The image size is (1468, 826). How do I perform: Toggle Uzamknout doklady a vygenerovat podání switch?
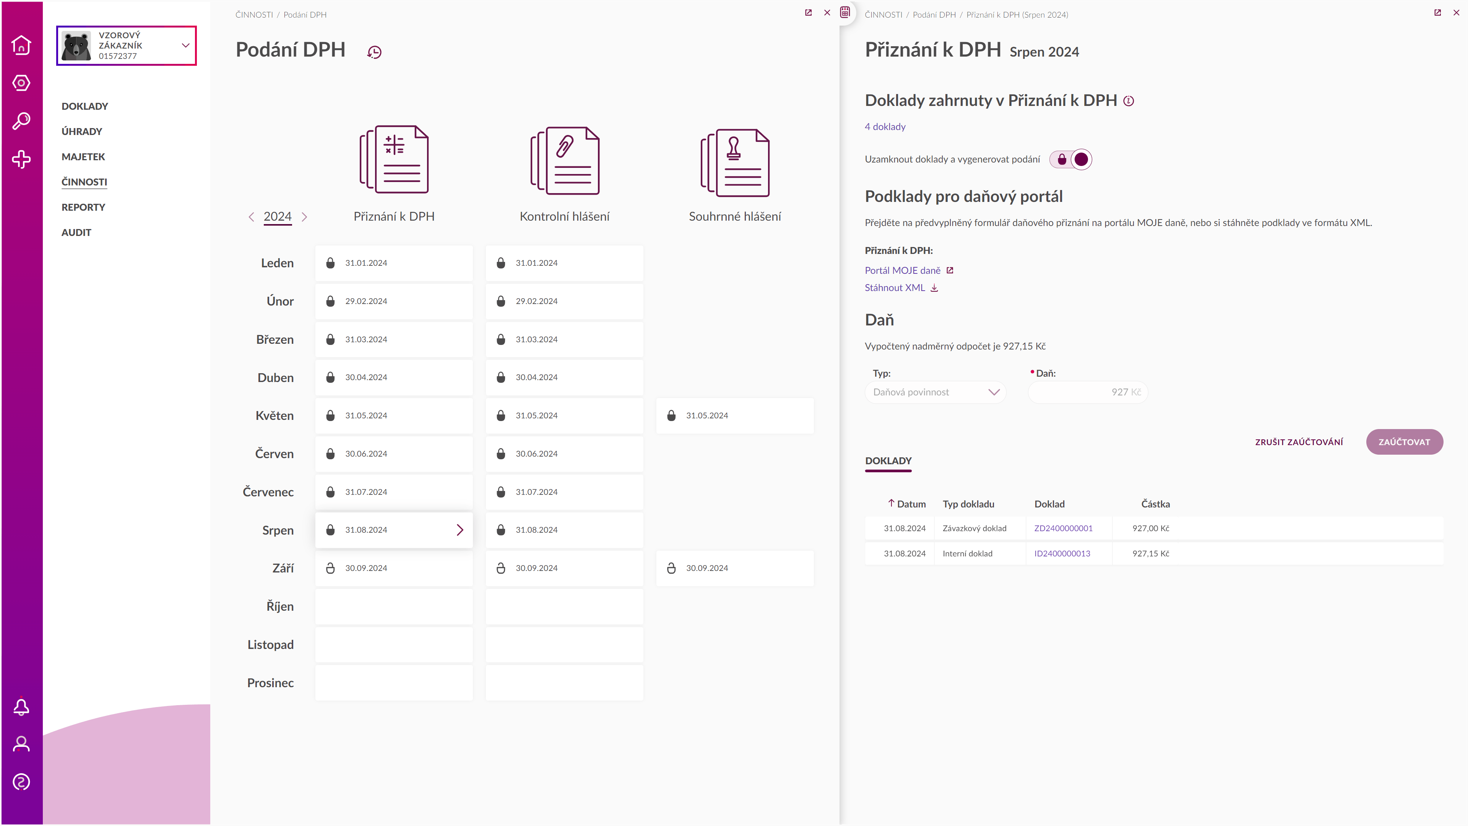coord(1071,159)
